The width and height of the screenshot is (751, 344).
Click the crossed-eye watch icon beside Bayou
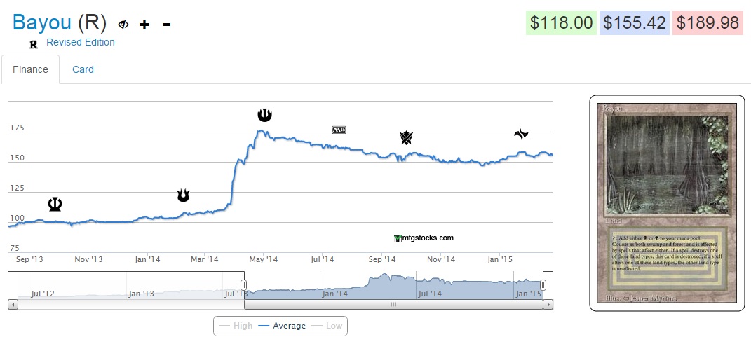click(x=123, y=25)
